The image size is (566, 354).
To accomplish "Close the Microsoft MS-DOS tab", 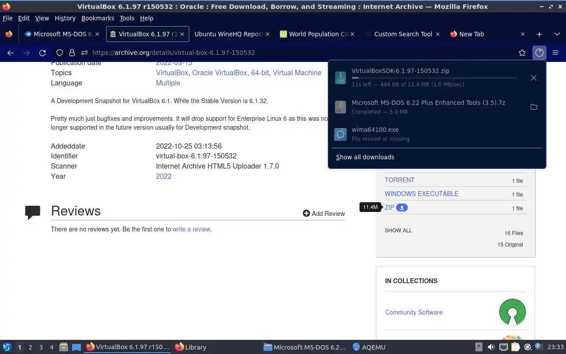I will pyautogui.click(x=97, y=34).
